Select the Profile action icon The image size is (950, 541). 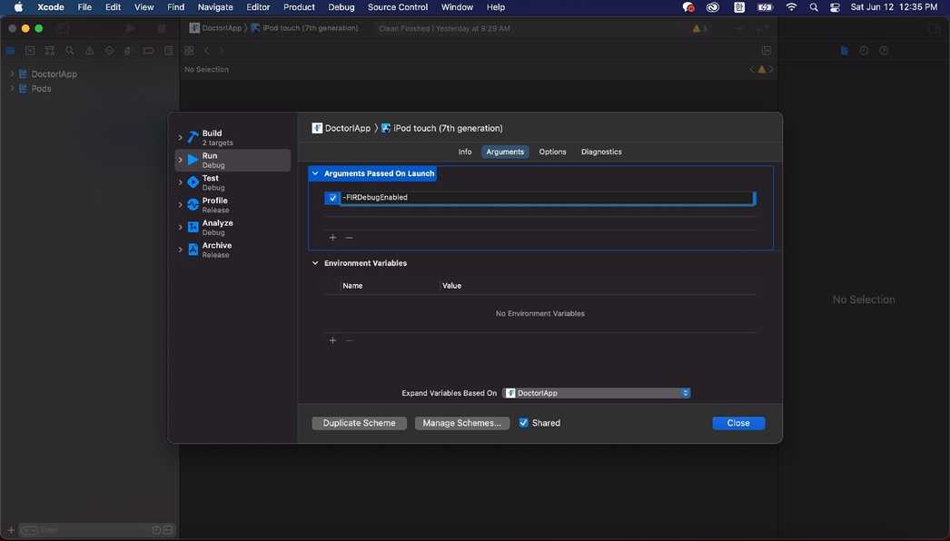click(193, 205)
